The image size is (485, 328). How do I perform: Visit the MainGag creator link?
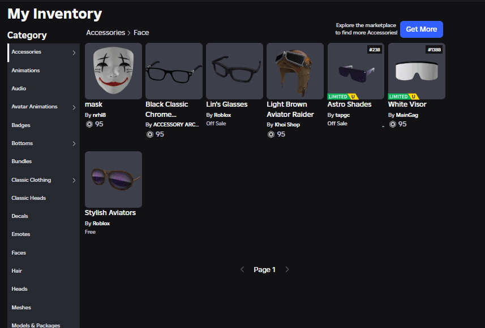[x=407, y=115]
